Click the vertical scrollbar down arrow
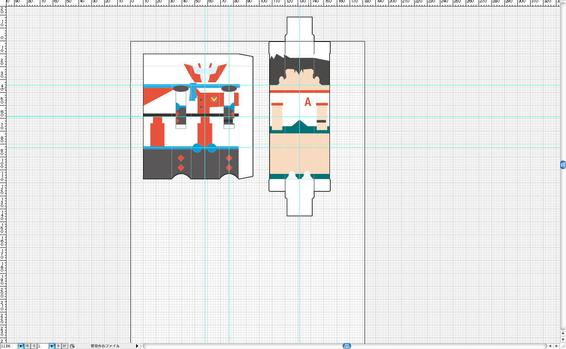 pos(563,339)
